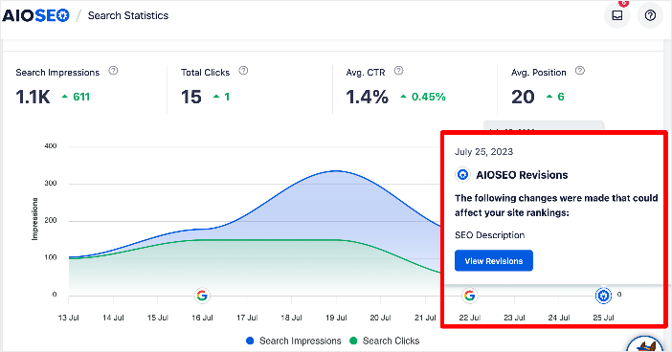Show Search Impressions help tooltip icon
The width and height of the screenshot is (672, 352).
pos(113,71)
